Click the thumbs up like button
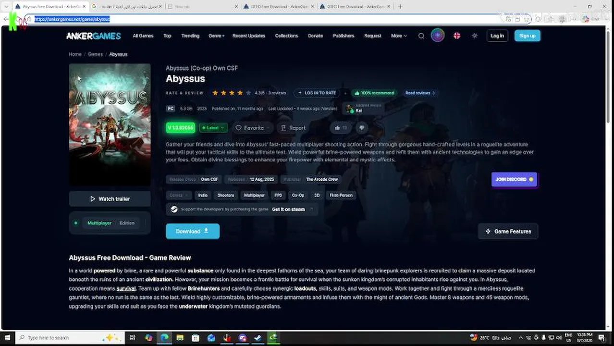The height and width of the screenshot is (346, 614). click(341, 128)
